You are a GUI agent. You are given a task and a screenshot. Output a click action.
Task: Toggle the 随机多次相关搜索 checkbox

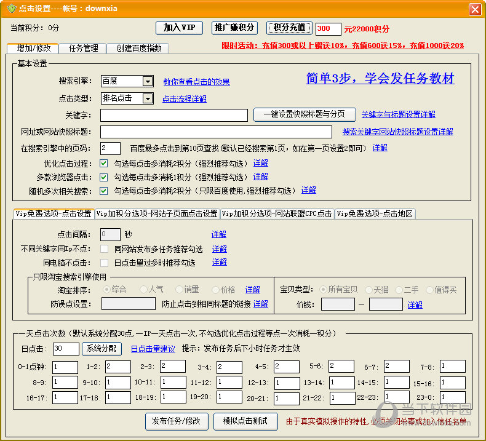[x=104, y=191]
